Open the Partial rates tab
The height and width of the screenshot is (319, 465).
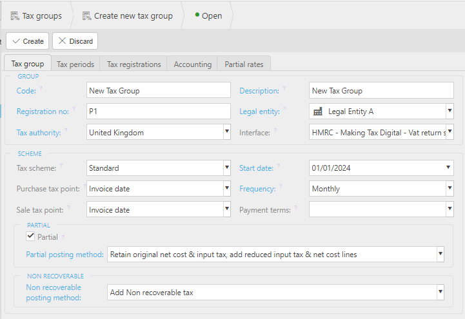coord(244,64)
